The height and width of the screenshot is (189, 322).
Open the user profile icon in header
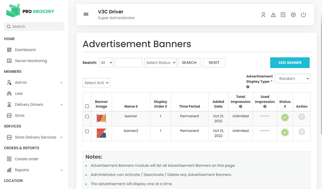(x=263, y=15)
